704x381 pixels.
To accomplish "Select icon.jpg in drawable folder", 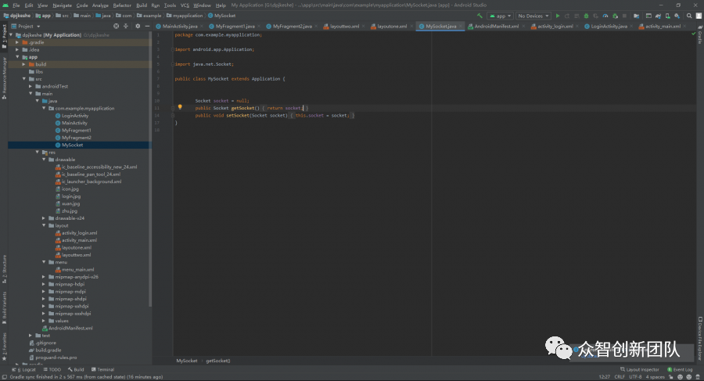I will click(x=70, y=189).
